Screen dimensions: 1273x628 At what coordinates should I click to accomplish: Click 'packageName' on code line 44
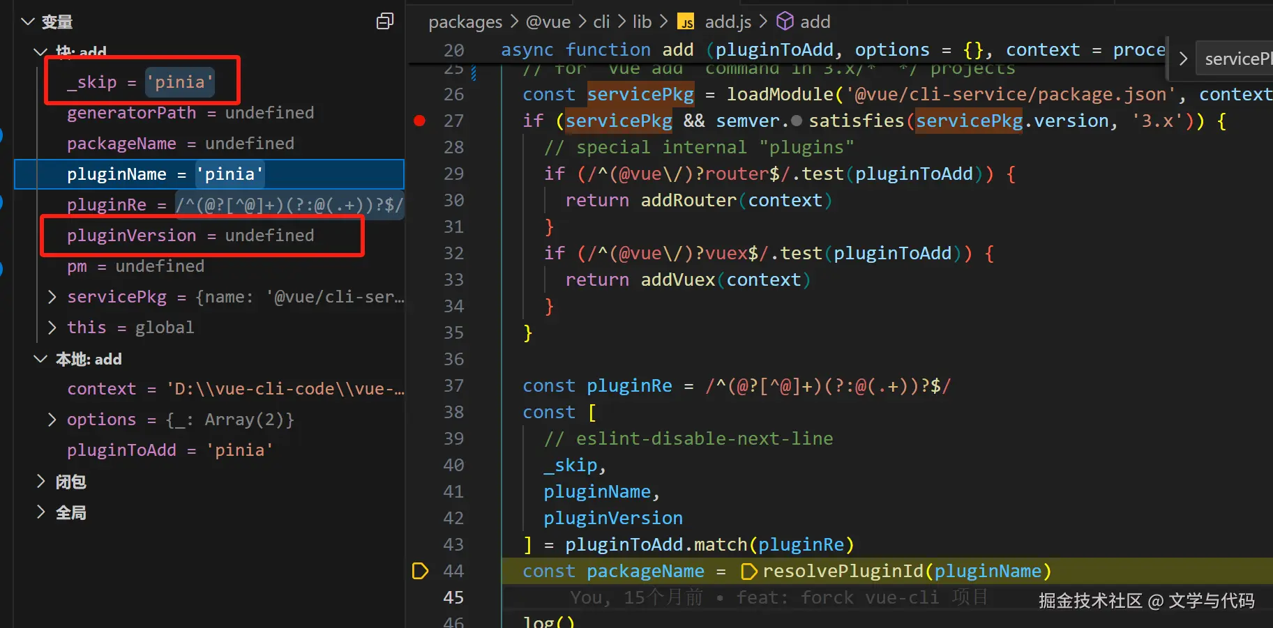pos(645,572)
